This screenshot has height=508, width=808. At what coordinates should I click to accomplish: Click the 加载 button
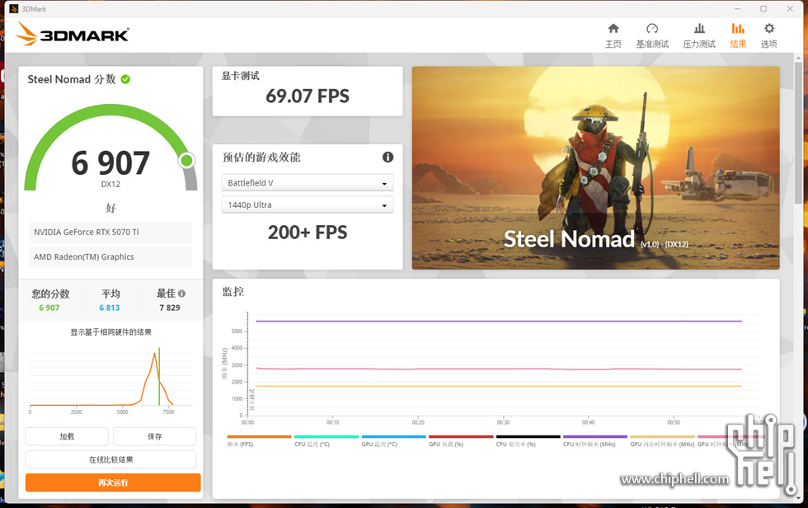[67, 436]
